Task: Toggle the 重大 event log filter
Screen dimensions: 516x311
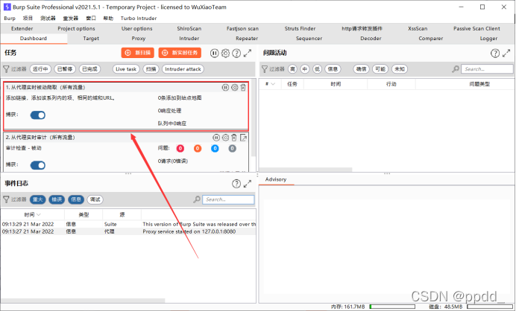Action: 37,199
